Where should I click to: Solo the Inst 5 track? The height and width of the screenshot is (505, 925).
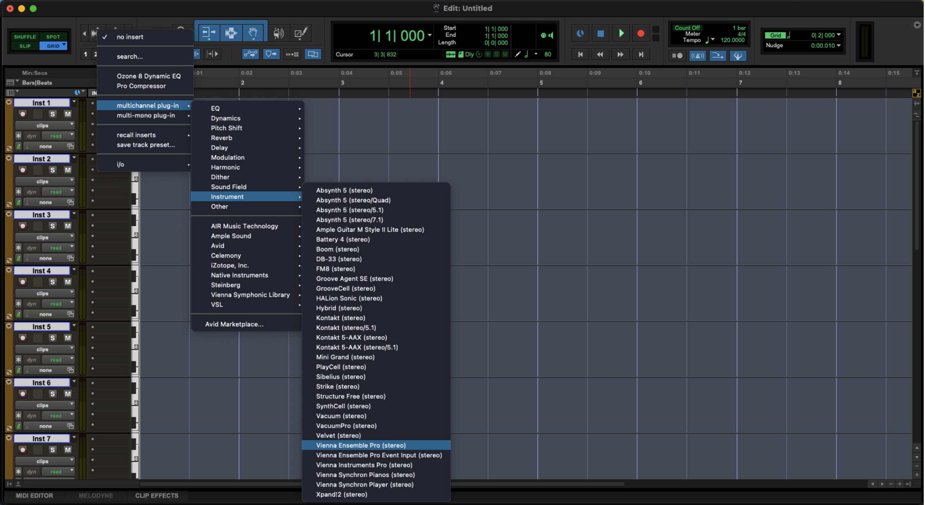tap(52, 338)
